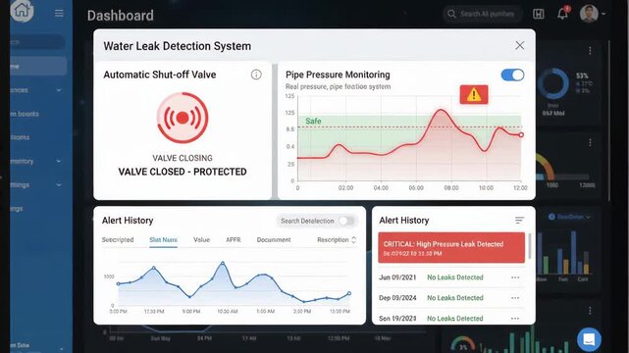Click the red warning triangle icon
The width and height of the screenshot is (629, 353).
click(474, 94)
